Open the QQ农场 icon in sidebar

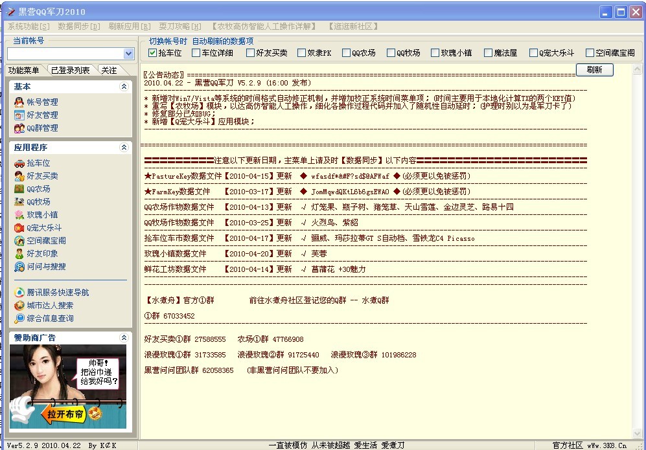19,189
